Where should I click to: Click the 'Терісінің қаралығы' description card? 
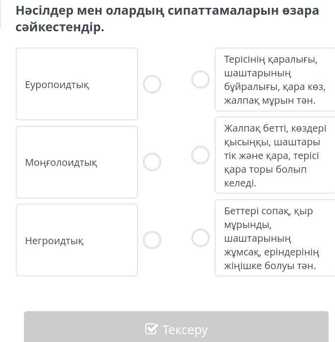pyautogui.click(x=274, y=80)
